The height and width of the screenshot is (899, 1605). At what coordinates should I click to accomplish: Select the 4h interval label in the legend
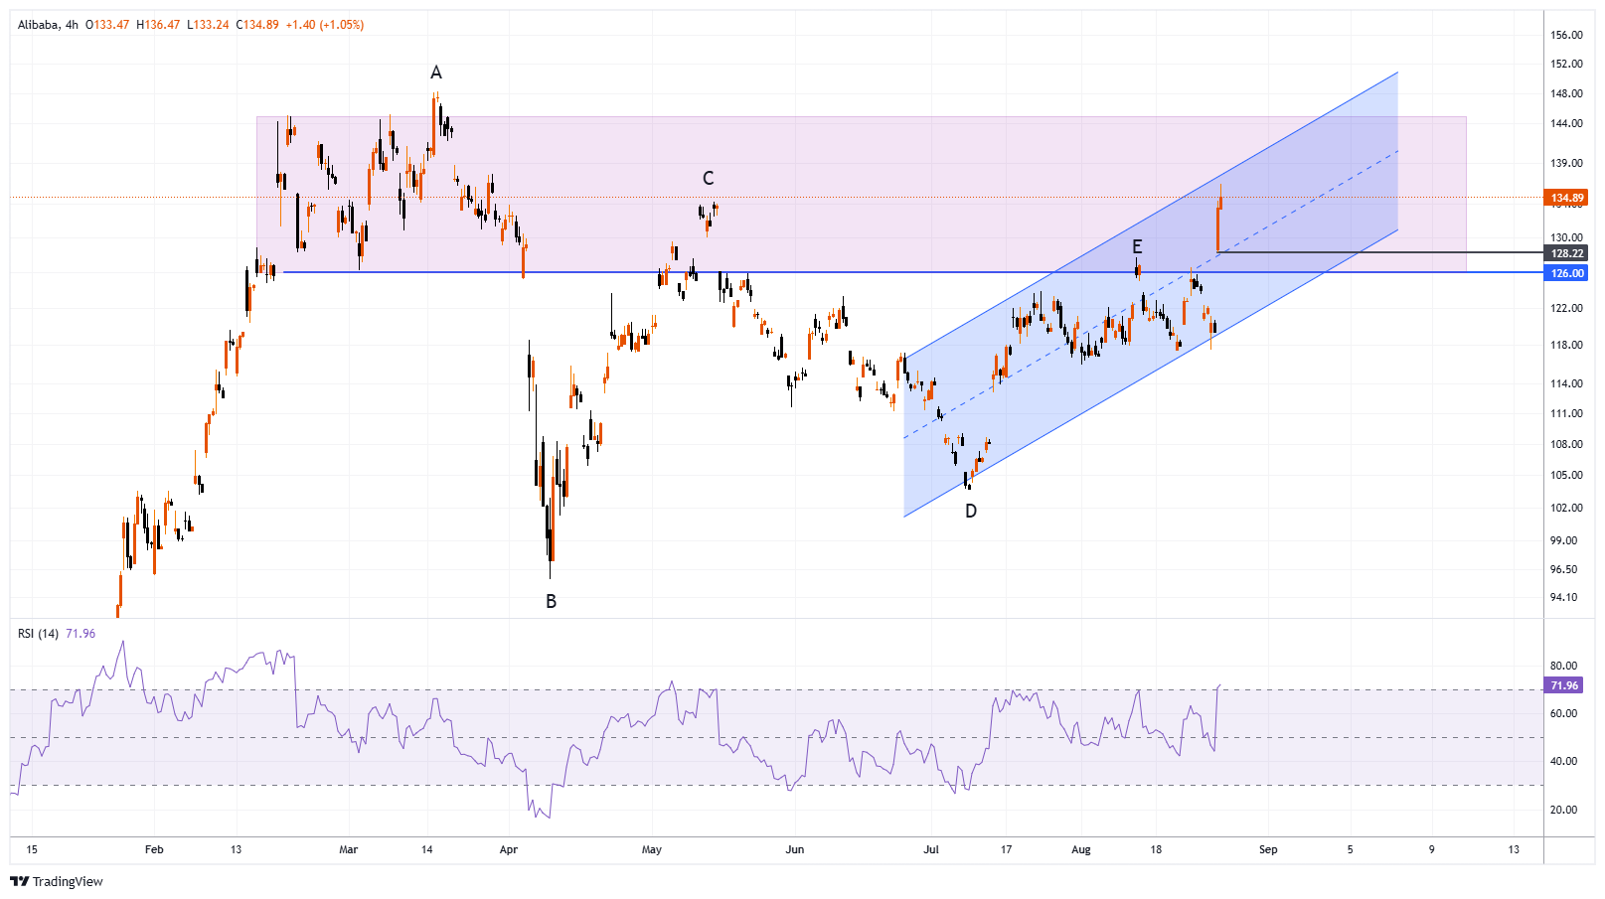[x=73, y=25]
